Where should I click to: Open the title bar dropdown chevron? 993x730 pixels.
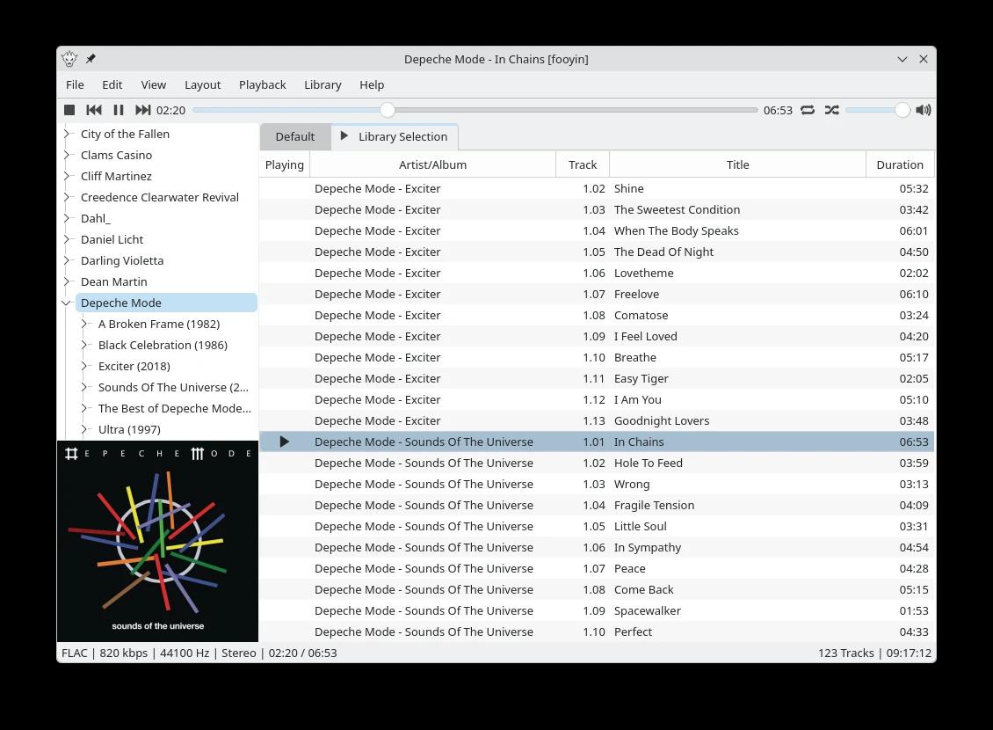902,59
